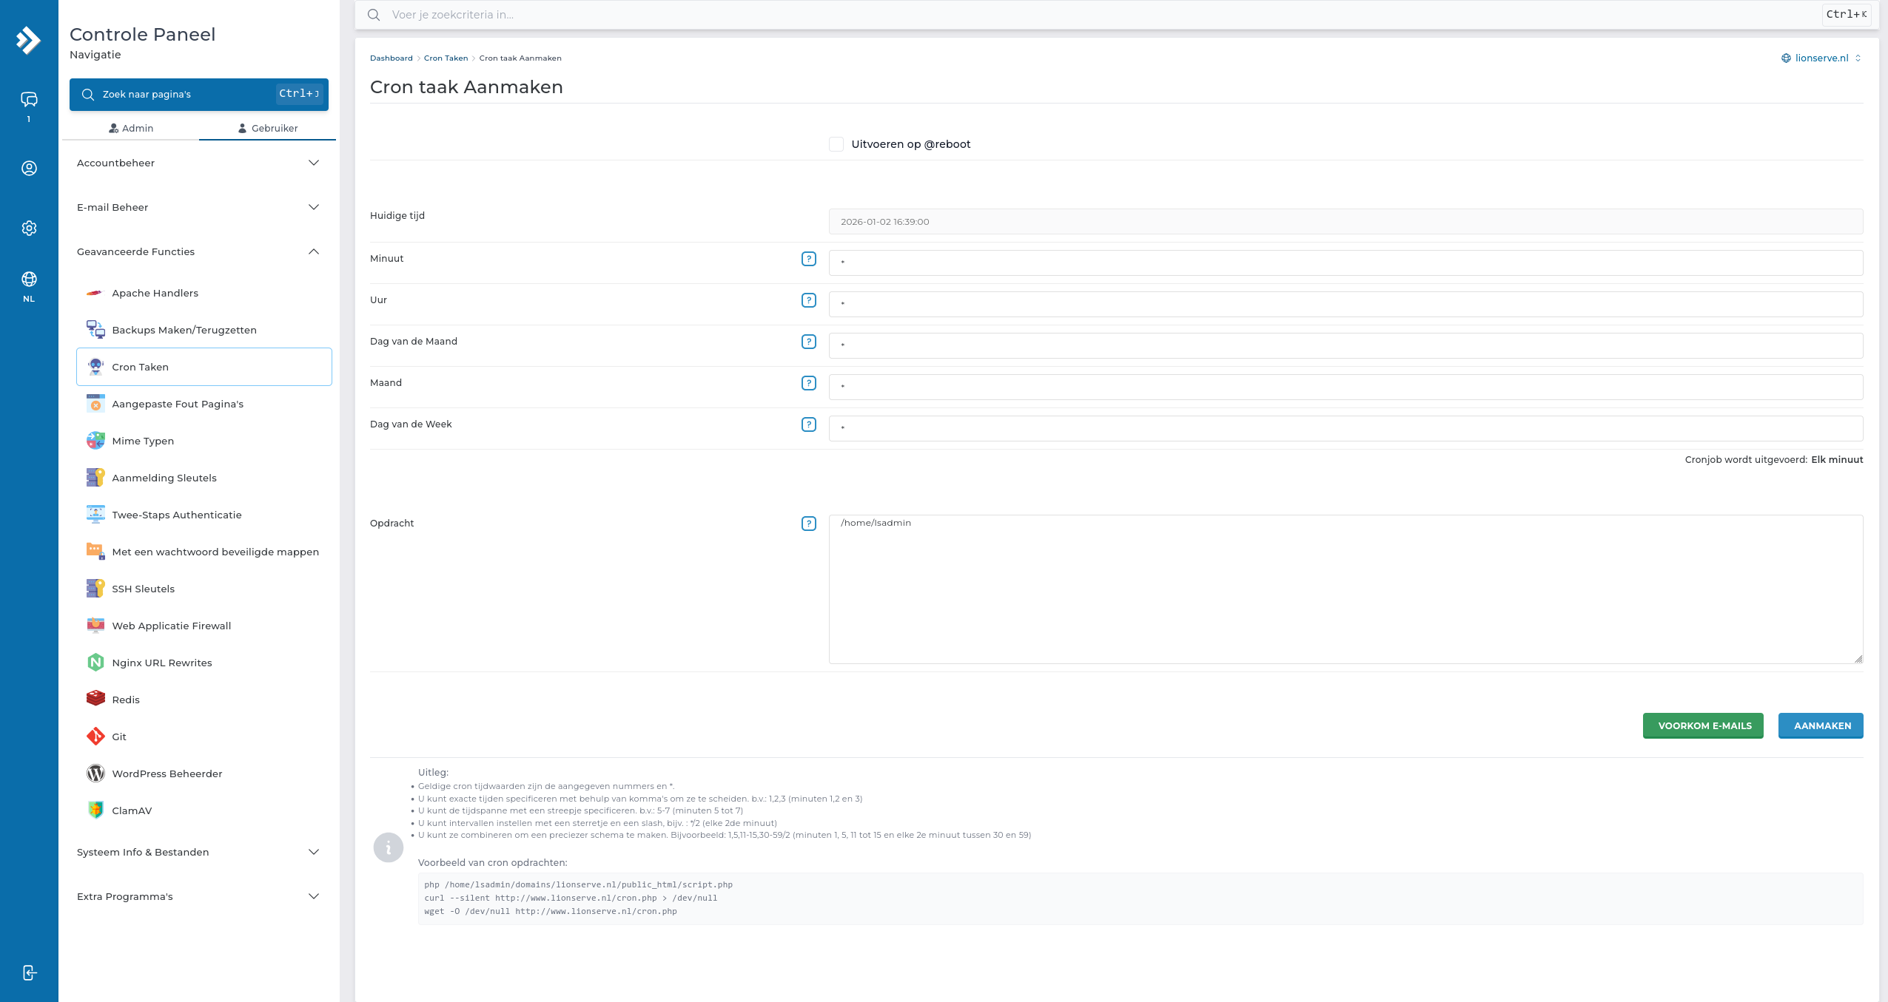Open the WordPress Beheerder item
The image size is (1888, 1002).
pos(167,773)
